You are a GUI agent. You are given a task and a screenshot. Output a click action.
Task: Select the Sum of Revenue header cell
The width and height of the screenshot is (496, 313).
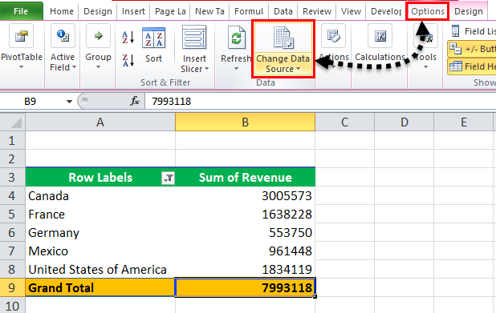[245, 178]
